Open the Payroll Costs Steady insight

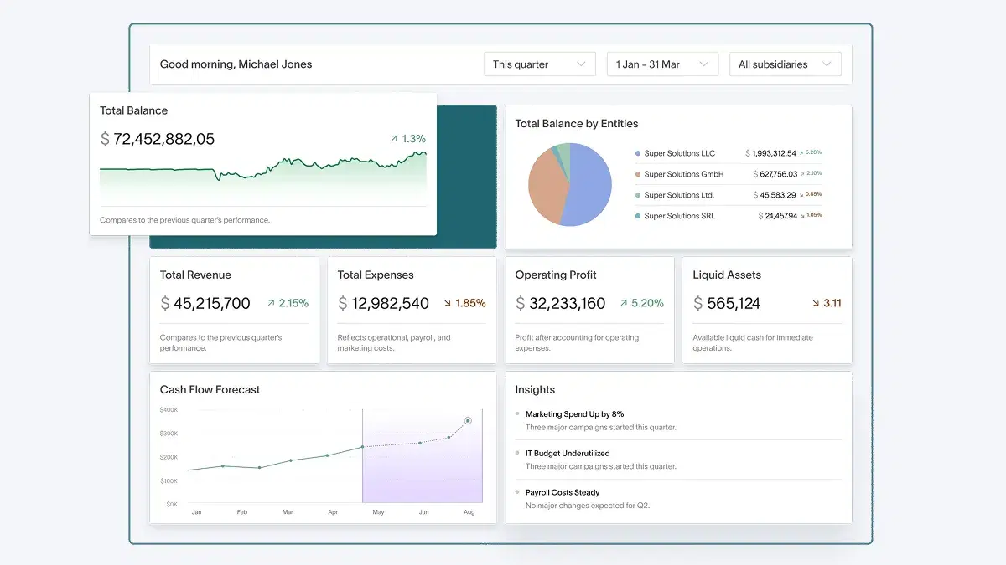(563, 492)
